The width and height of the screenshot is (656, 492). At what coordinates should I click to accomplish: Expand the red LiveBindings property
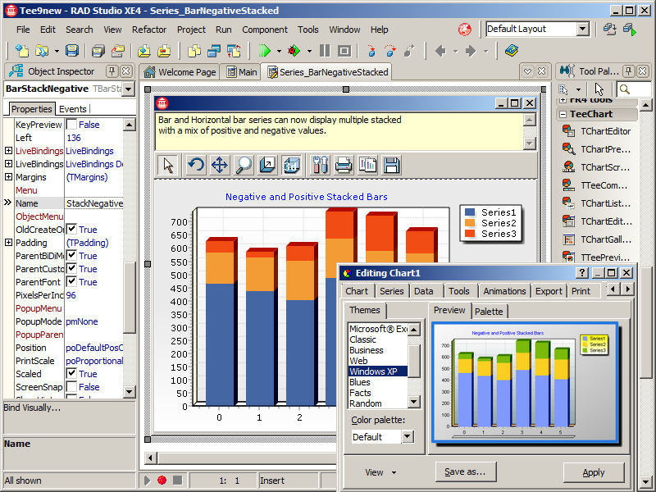8,151
